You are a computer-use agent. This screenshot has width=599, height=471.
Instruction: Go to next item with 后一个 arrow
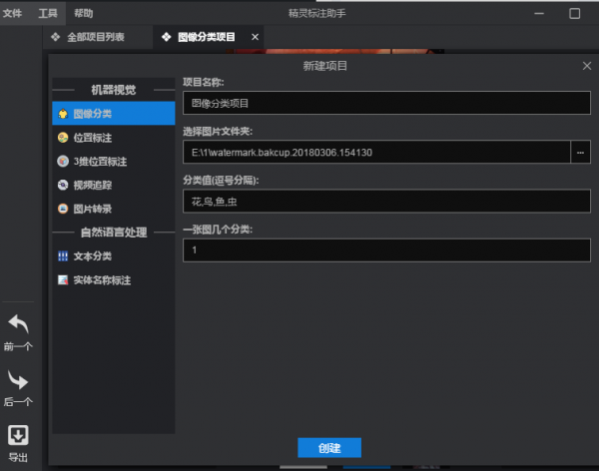point(18,380)
